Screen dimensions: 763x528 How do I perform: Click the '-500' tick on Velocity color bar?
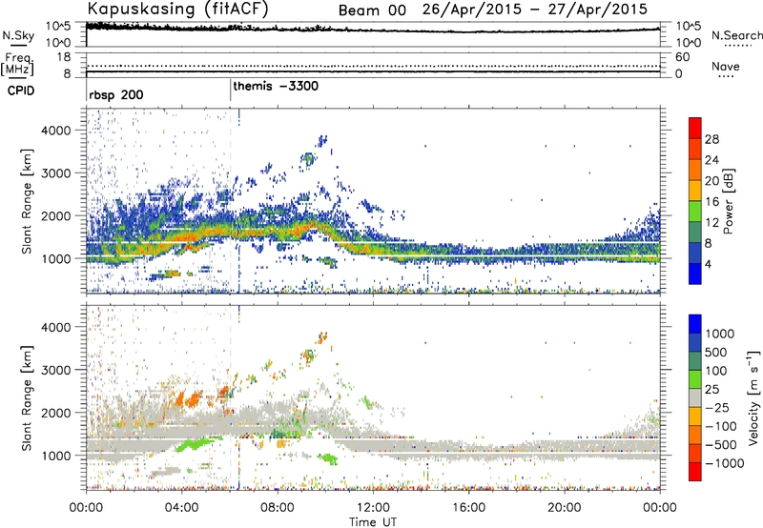pos(721,445)
